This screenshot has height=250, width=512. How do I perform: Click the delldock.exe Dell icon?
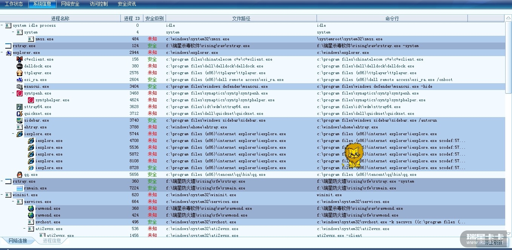(x=20, y=66)
